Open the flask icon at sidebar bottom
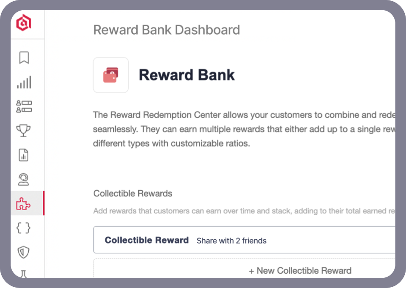Viewport: 406px width, 288px height. pos(24,273)
